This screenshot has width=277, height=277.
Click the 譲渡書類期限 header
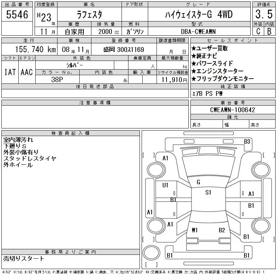(x=172, y=41)
